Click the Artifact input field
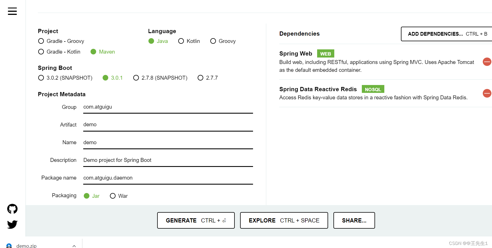Viewport: 492px width, 248px height. [168, 125]
